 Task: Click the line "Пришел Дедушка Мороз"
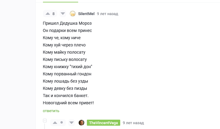point(67,23)
